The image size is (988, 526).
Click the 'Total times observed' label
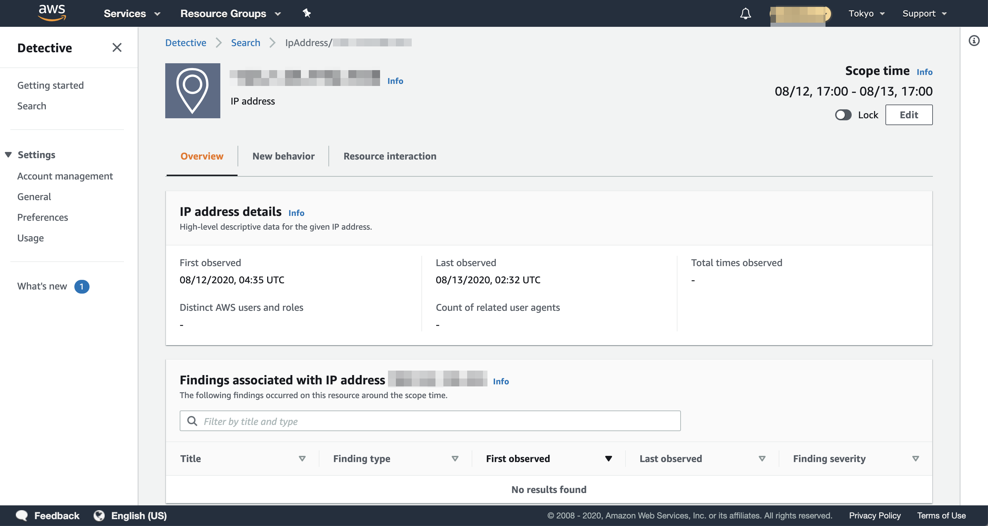(x=736, y=262)
